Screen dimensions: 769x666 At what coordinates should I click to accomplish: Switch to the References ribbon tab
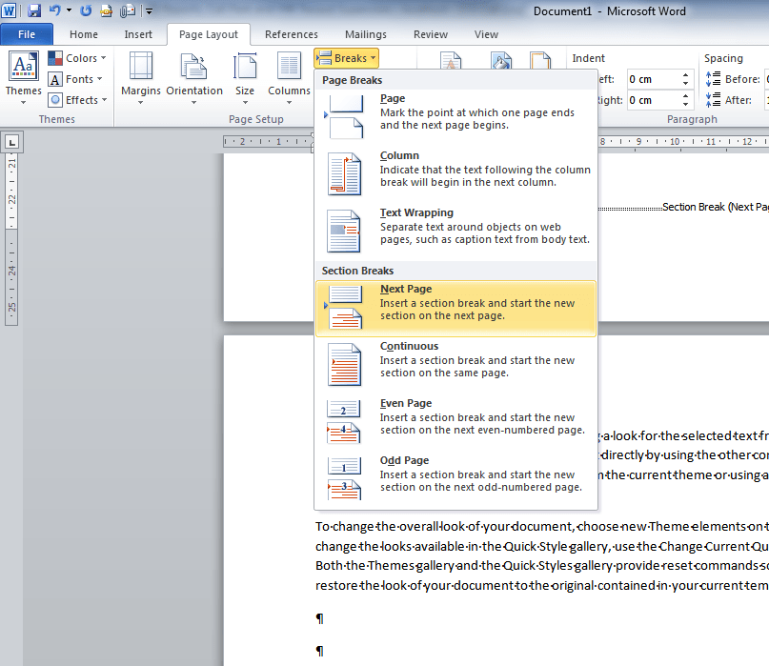(291, 33)
